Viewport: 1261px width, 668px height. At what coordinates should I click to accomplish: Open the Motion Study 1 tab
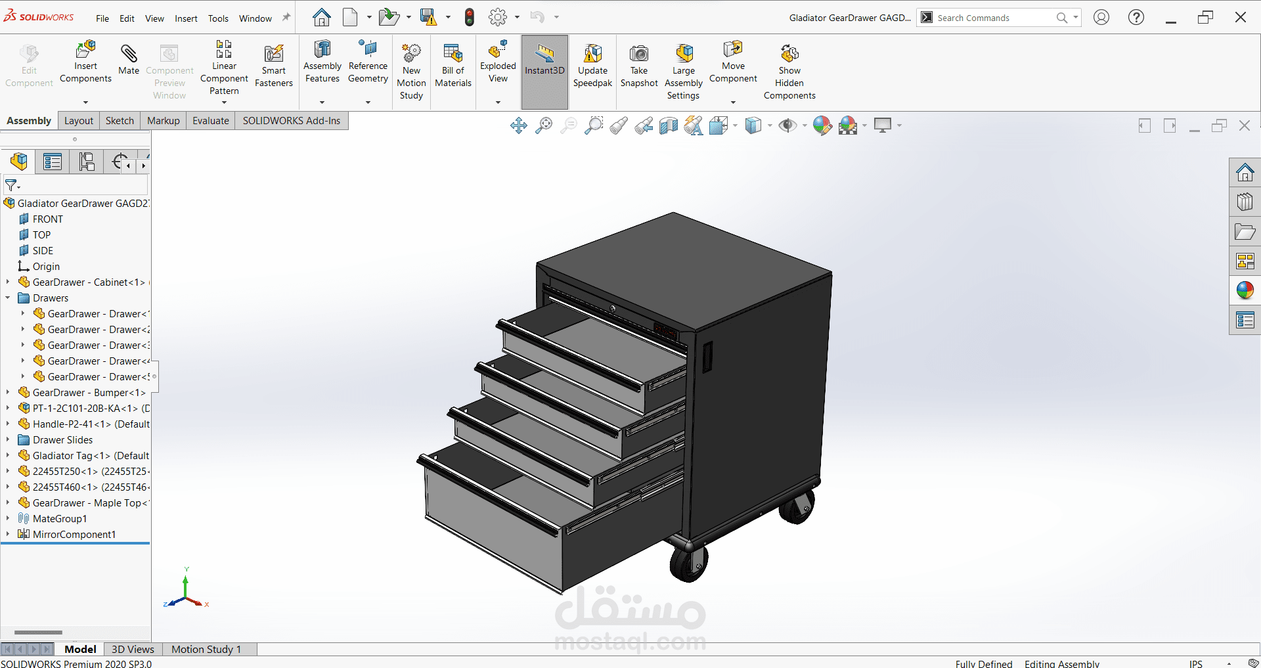click(206, 649)
